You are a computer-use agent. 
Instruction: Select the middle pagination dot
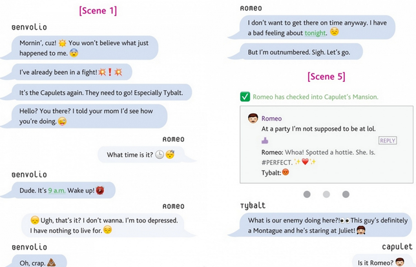tap(326, 194)
